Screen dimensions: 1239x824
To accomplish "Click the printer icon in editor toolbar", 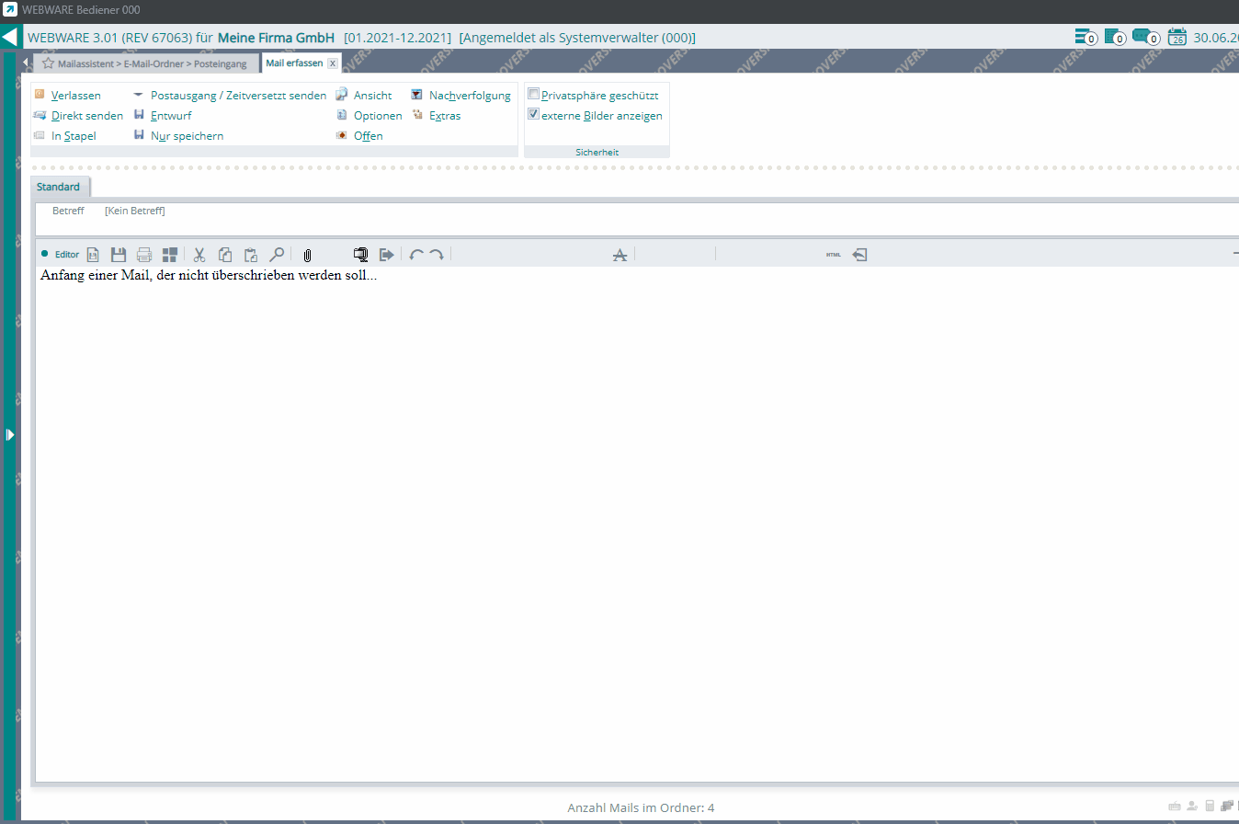I will point(144,255).
